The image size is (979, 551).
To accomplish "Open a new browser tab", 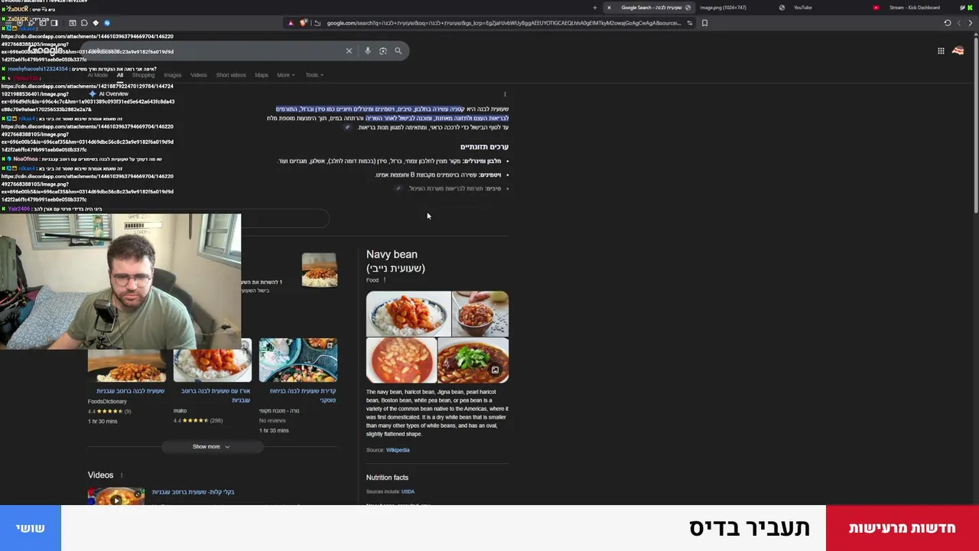I will (595, 8).
